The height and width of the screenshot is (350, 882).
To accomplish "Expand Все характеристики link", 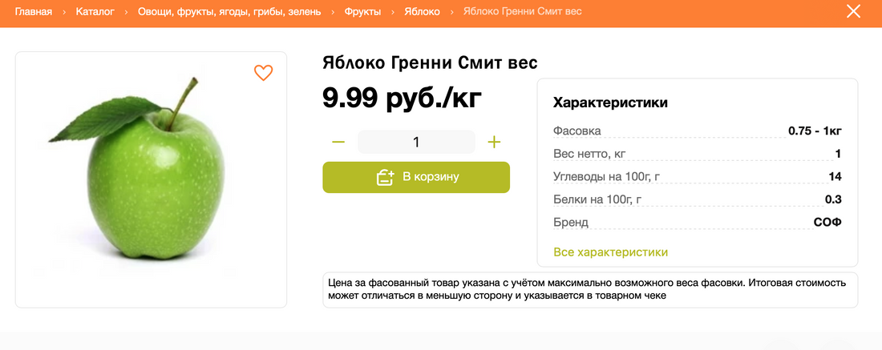I will tap(610, 252).
